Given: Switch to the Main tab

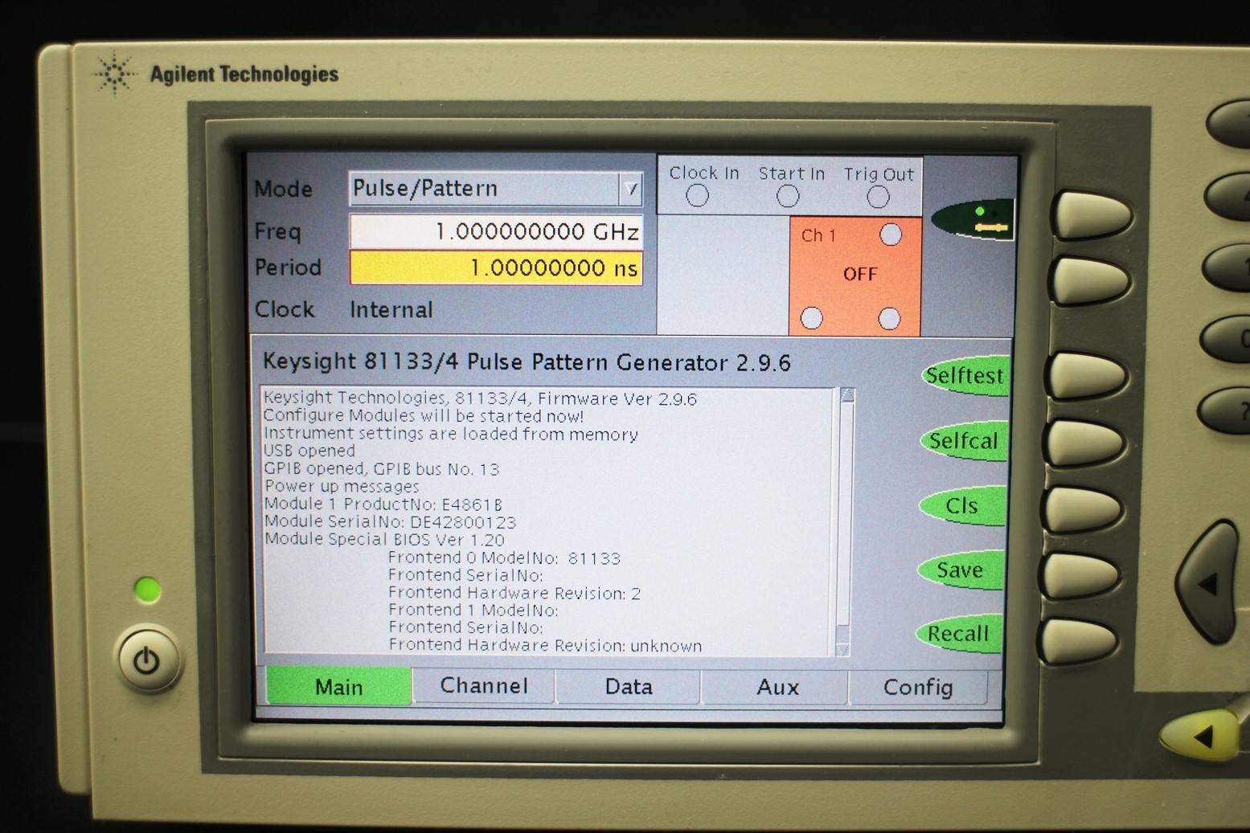Looking at the screenshot, I should [338, 687].
